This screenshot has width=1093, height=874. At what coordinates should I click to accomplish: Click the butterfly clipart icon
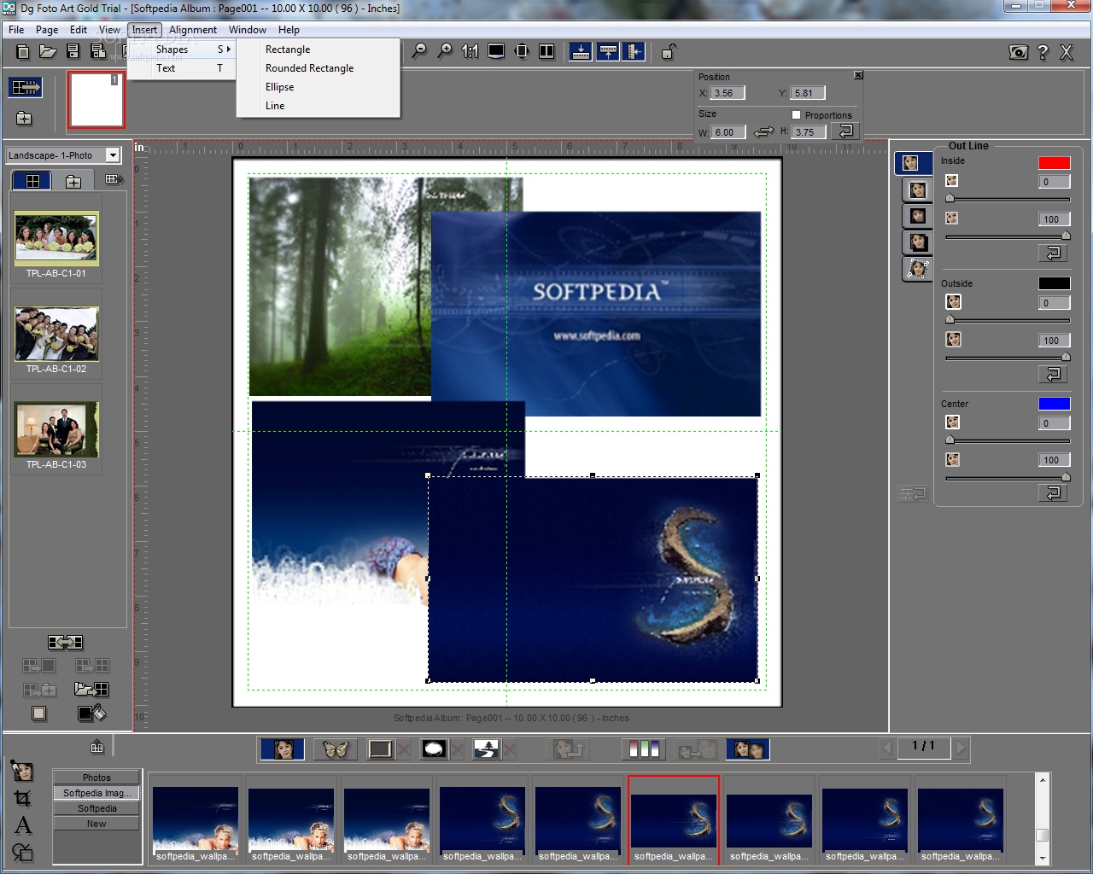click(336, 749)
